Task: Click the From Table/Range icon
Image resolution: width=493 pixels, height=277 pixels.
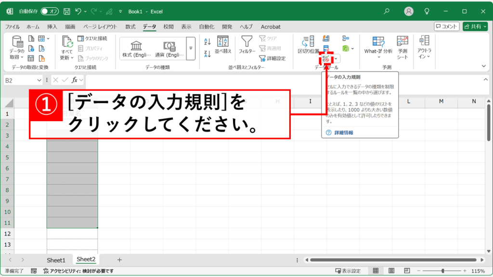Action: pos(31,58)
